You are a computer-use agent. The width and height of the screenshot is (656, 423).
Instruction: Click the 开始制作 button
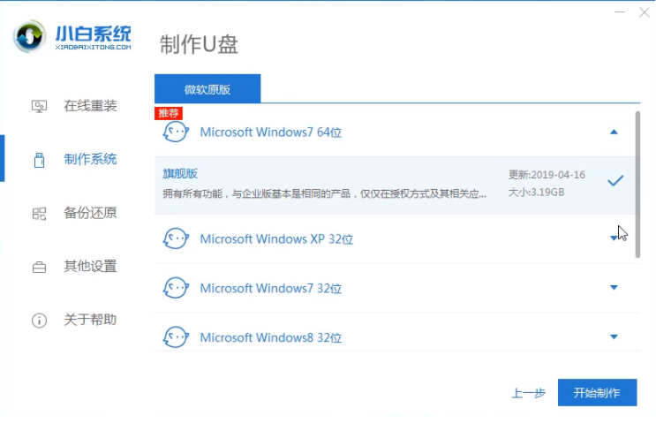click(597, 393)
